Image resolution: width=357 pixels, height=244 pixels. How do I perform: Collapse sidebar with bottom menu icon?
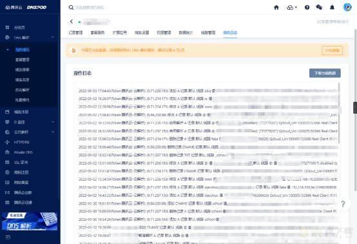click(x=8, y=237)
